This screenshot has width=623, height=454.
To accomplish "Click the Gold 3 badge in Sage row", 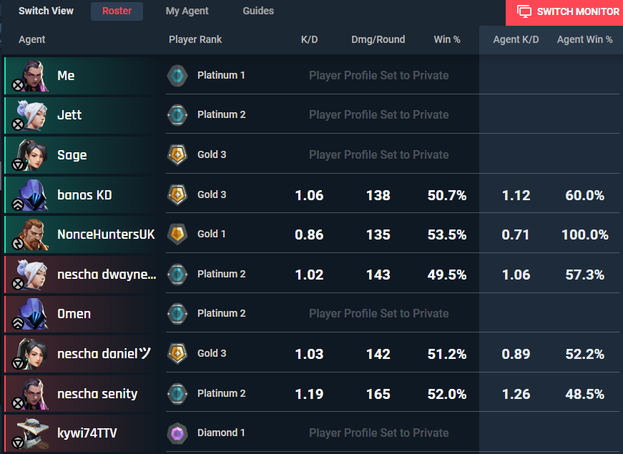I will 177,155.
